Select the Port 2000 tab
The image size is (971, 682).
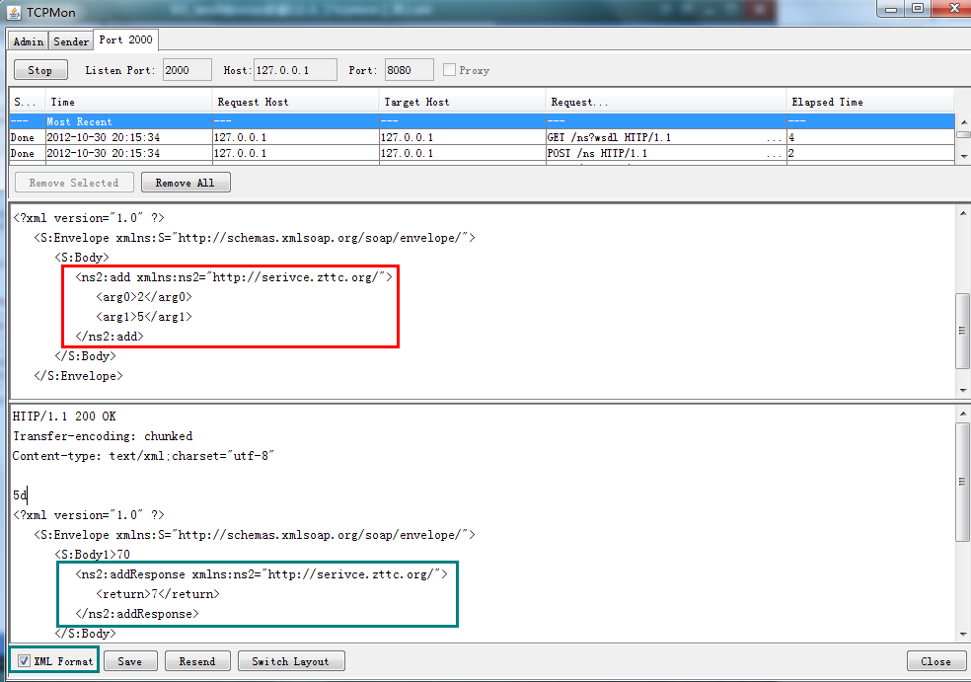(x=125, y=39)
